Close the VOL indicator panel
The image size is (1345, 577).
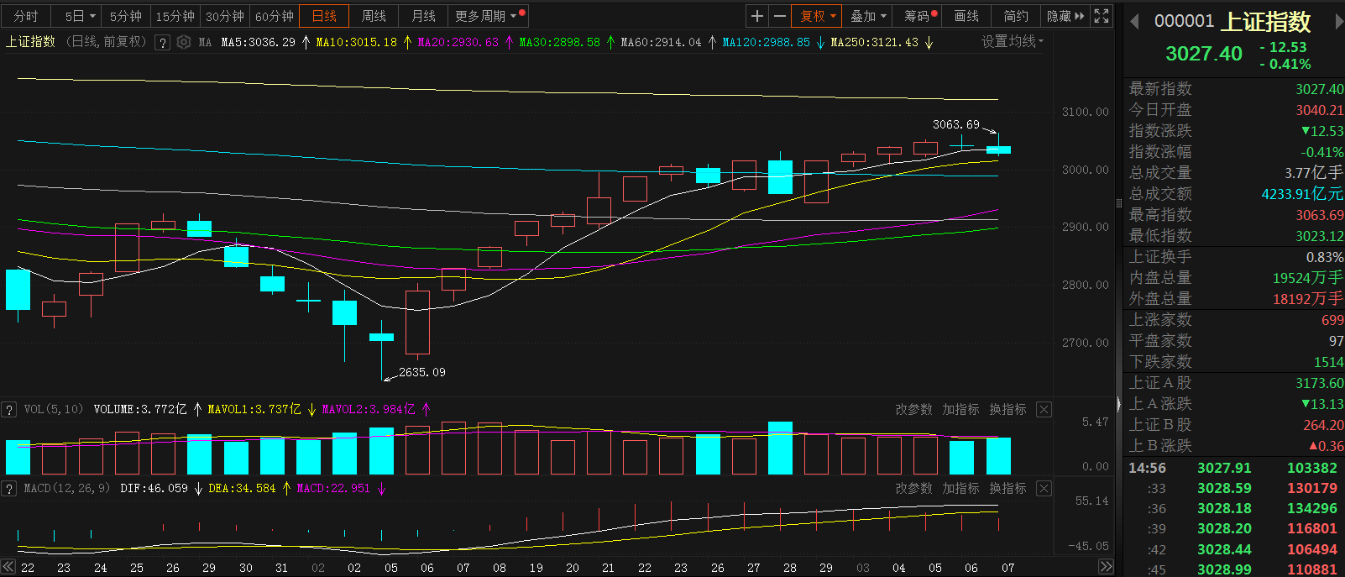[1044, 409]
